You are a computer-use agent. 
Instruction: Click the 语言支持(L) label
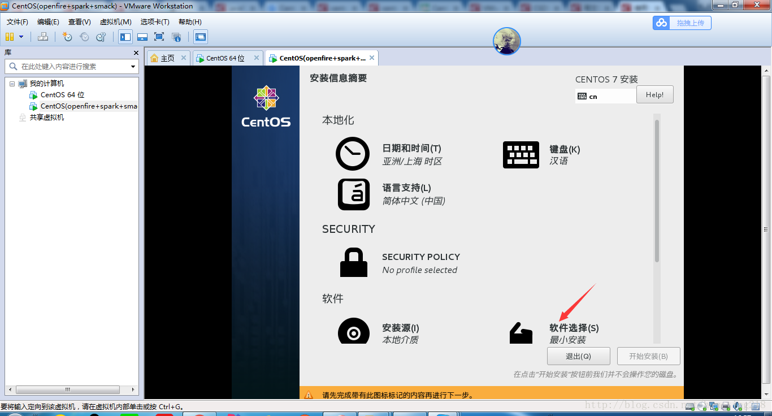406,188
